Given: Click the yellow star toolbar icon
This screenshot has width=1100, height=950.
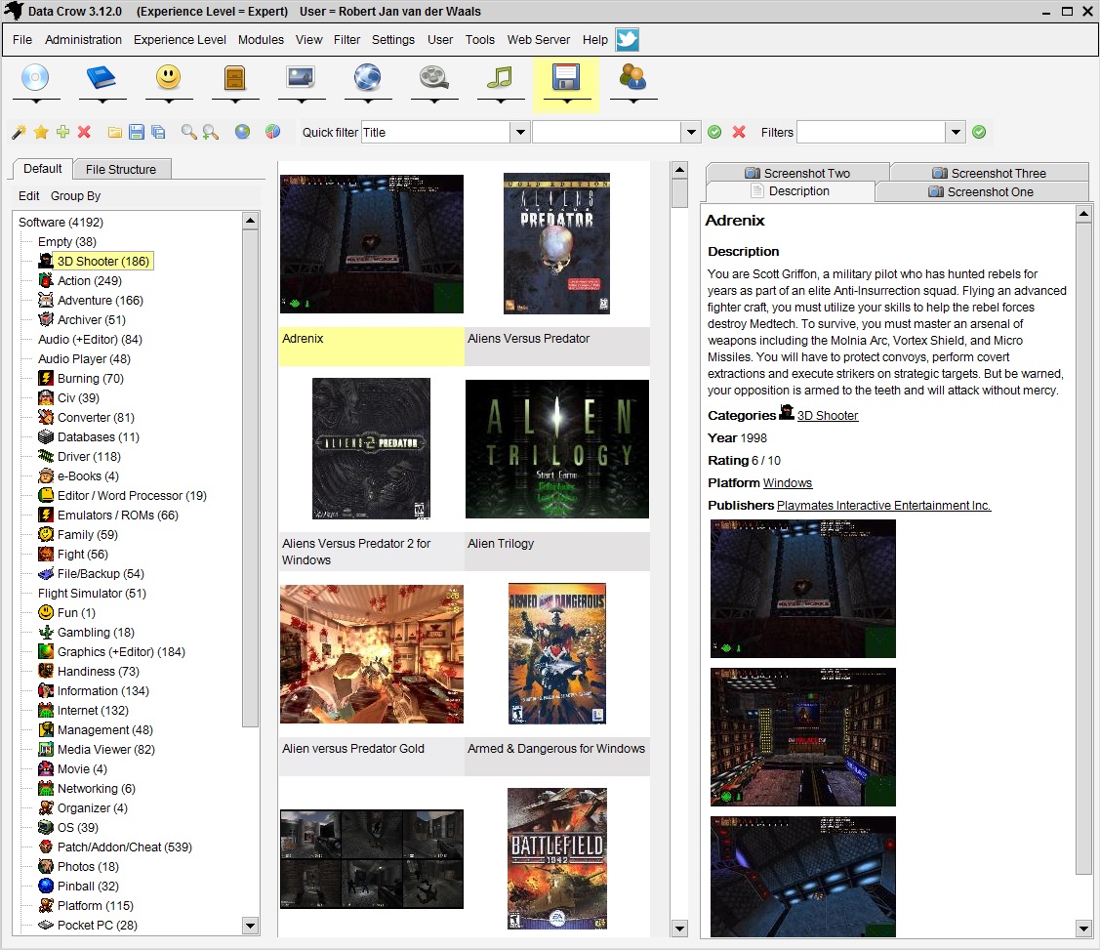Looking at the screenshot, I should pyautogui.click(x=41, y=132).
